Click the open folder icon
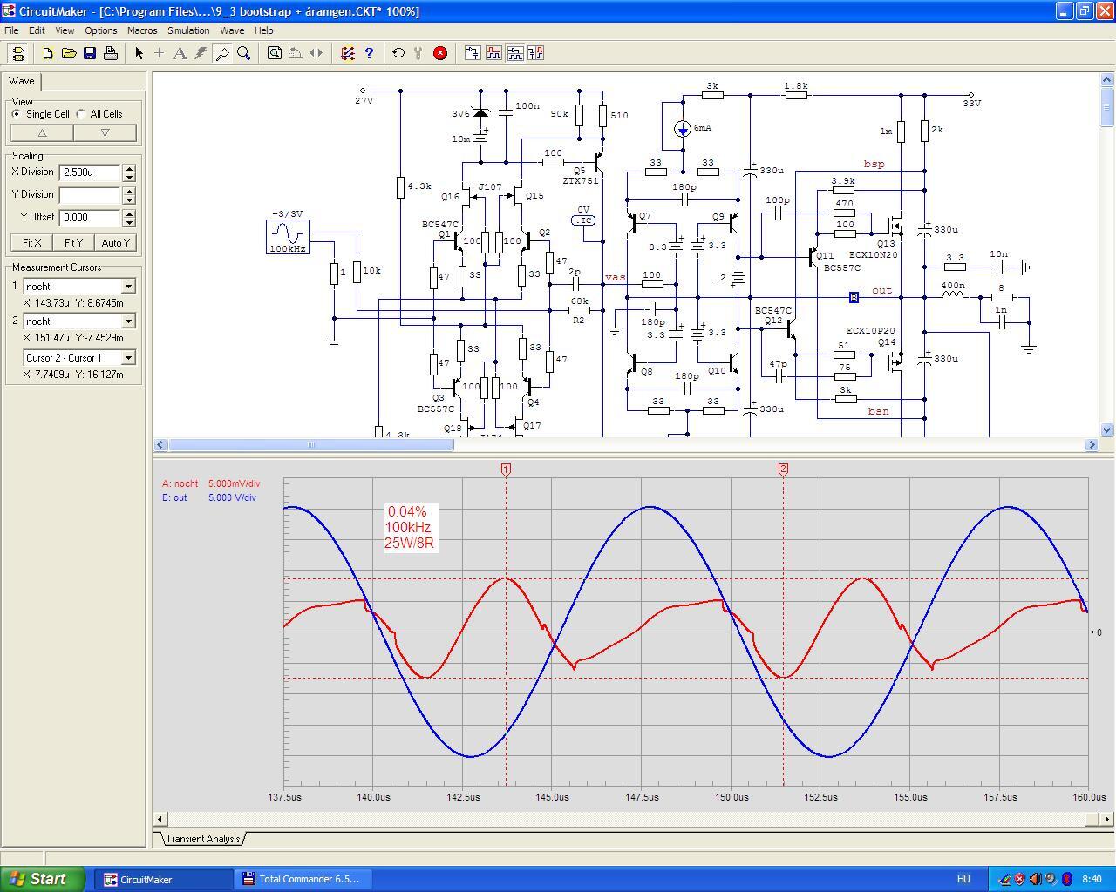This screenshot has width=1116, height=892. (x=69, y=53)
